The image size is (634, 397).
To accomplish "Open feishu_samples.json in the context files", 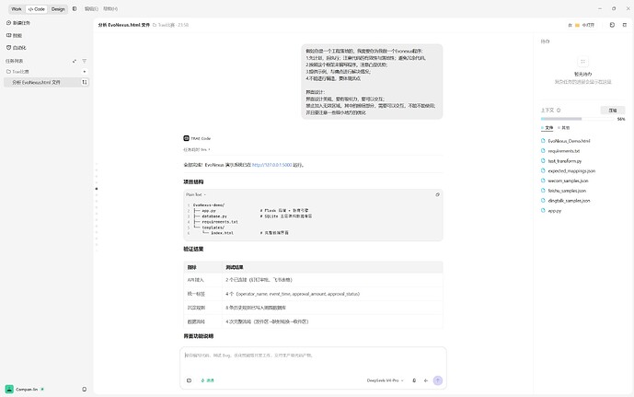I will coord(567,191).
